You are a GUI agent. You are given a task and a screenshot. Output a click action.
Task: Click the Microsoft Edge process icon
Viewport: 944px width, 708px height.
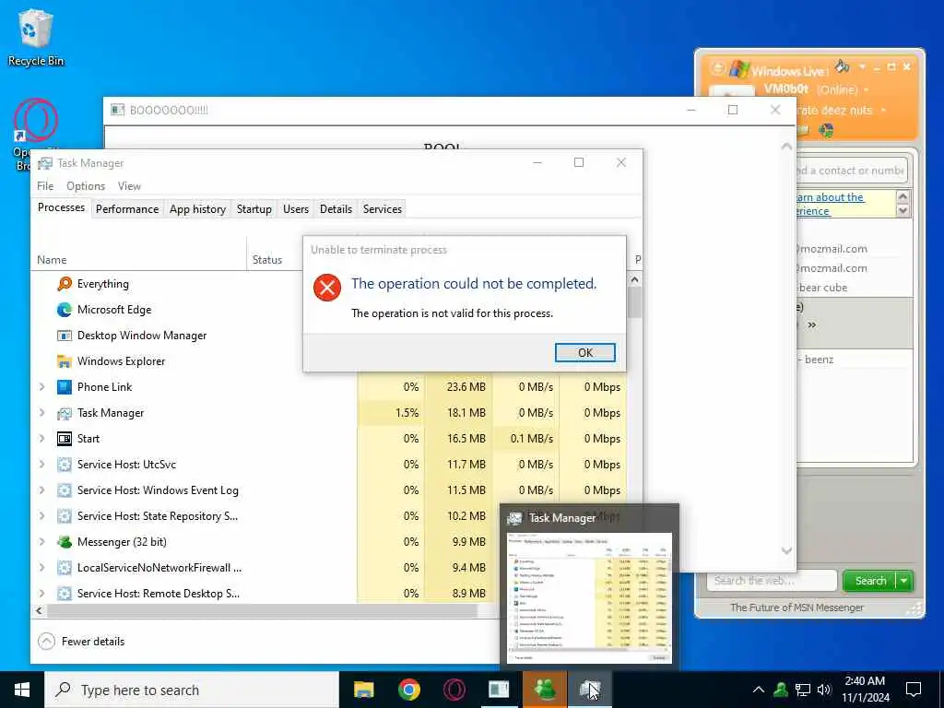pos(65,310)
